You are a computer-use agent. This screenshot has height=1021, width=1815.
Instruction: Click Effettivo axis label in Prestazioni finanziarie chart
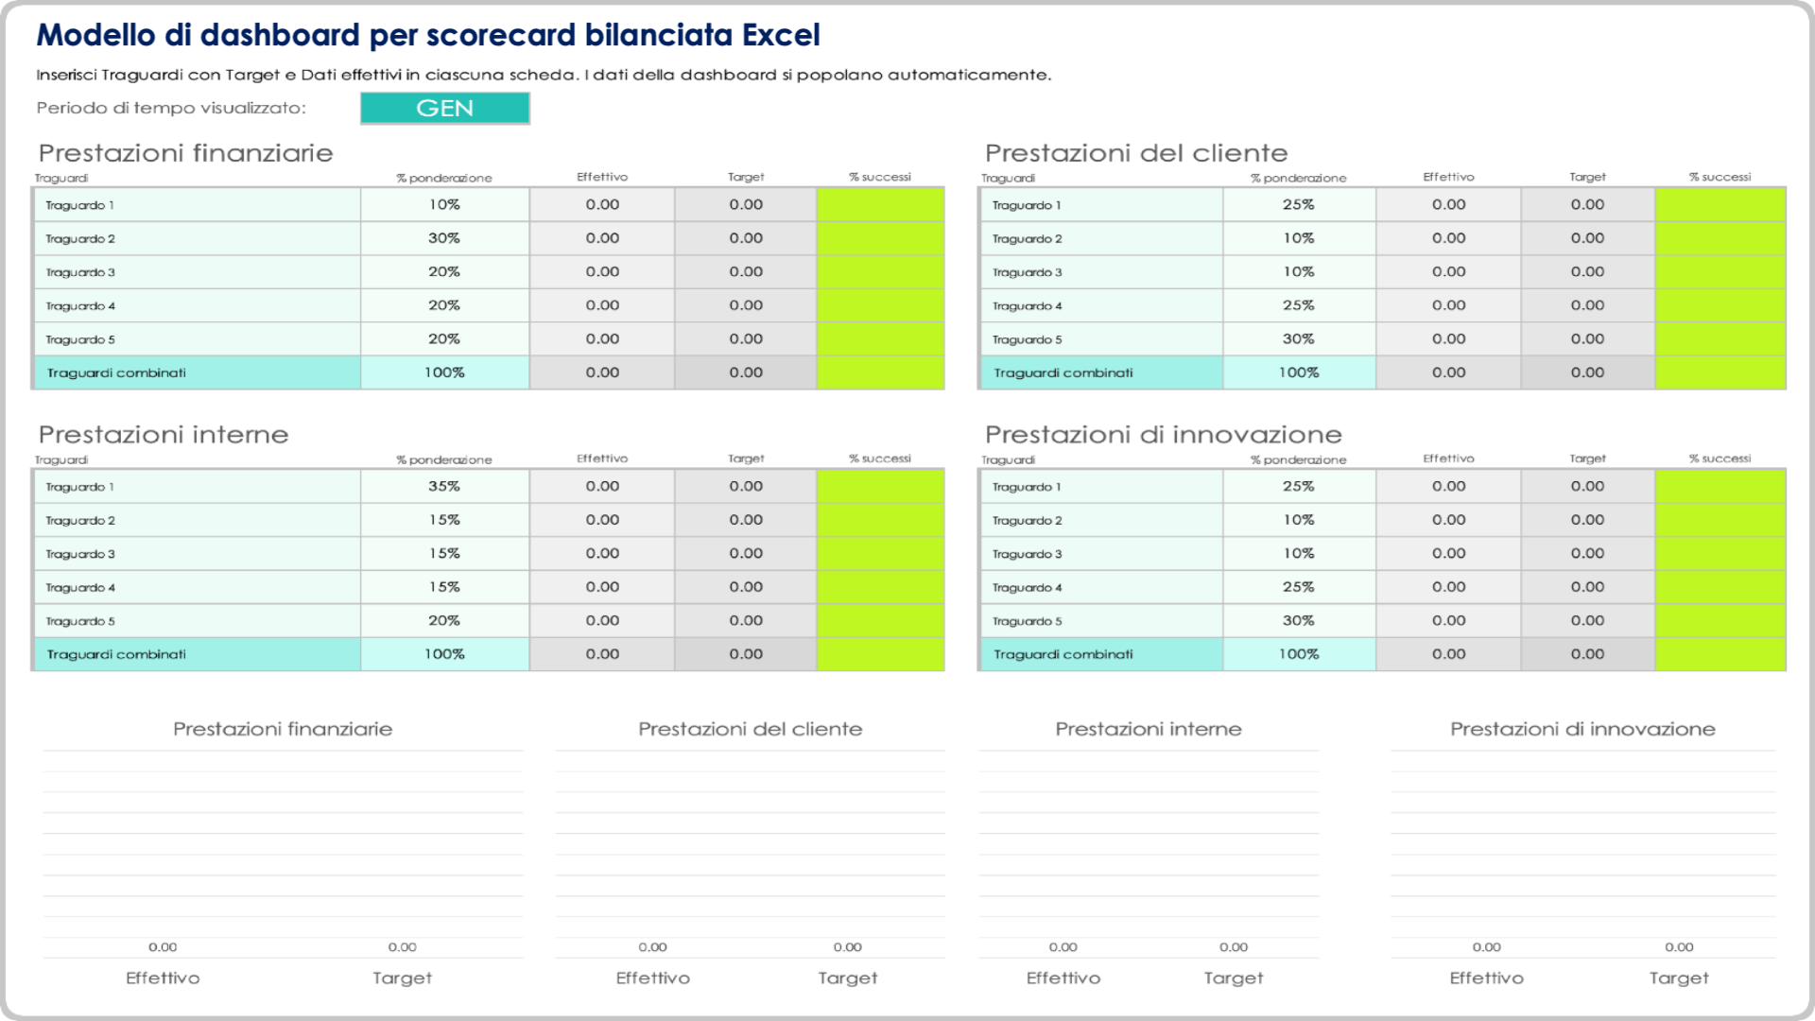pyautogui.click(x=163, y=978)
